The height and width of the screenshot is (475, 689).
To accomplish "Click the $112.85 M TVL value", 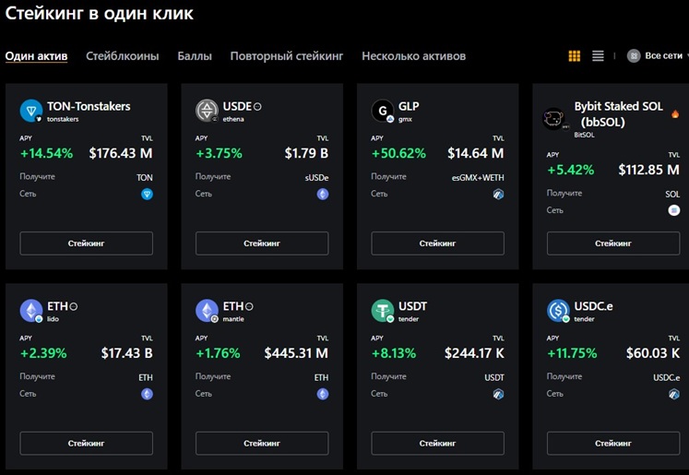I will pyautogui.click(x=648, y=170).
